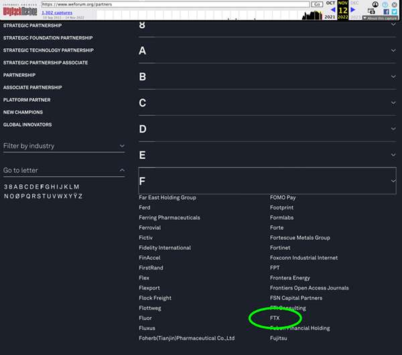Select Strategic Technology Partnership filter
402x355 pixels.
coord(48,50)
